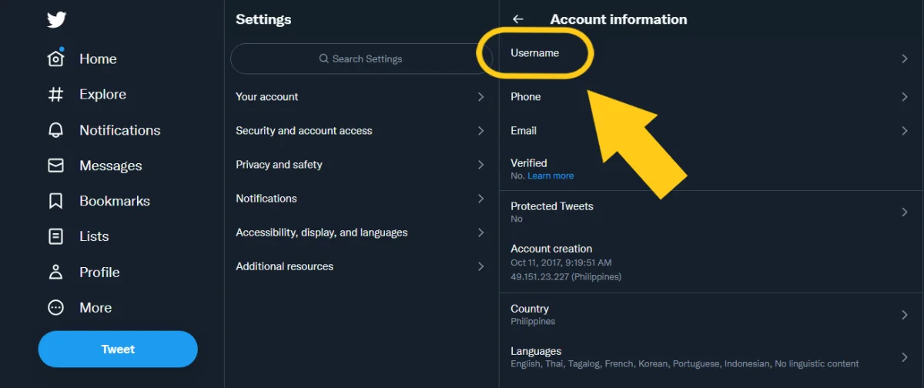Screen dimensions: 924x388
Task: Click the Messages envelope icon
Action: tap(56, 166)
